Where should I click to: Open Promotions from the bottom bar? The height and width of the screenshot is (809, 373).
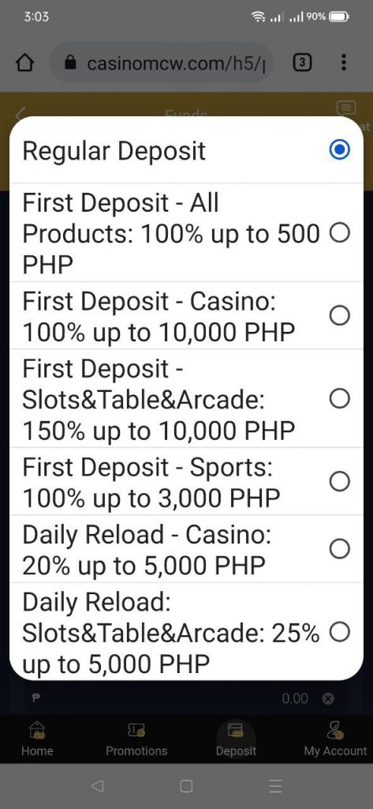(136, 739)
